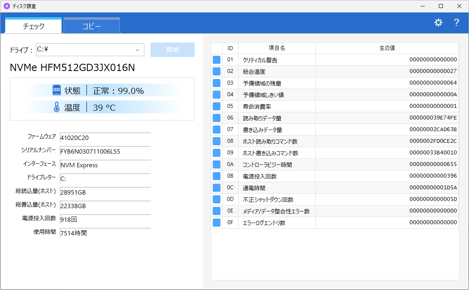Switch to the チェック tab

click(33, 26)
